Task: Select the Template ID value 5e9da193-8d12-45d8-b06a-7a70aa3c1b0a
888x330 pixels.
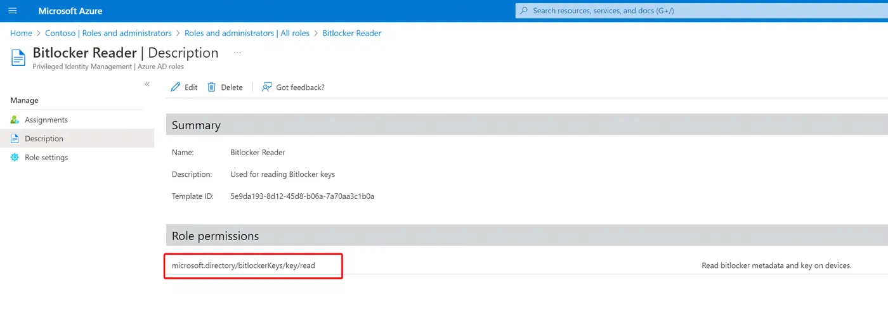Action: pyautogui.click(x=302, y=196)
